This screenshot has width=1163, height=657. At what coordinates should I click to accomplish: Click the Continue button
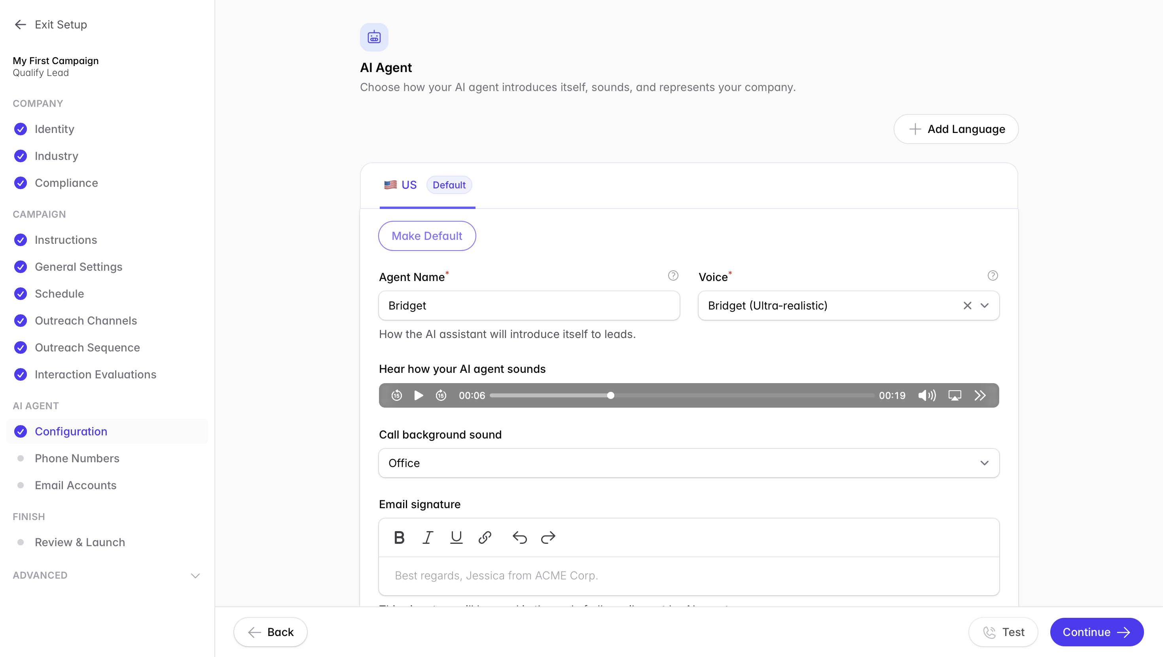point(1097,632)
